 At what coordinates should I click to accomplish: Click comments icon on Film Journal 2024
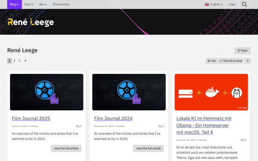coord(160,126)
